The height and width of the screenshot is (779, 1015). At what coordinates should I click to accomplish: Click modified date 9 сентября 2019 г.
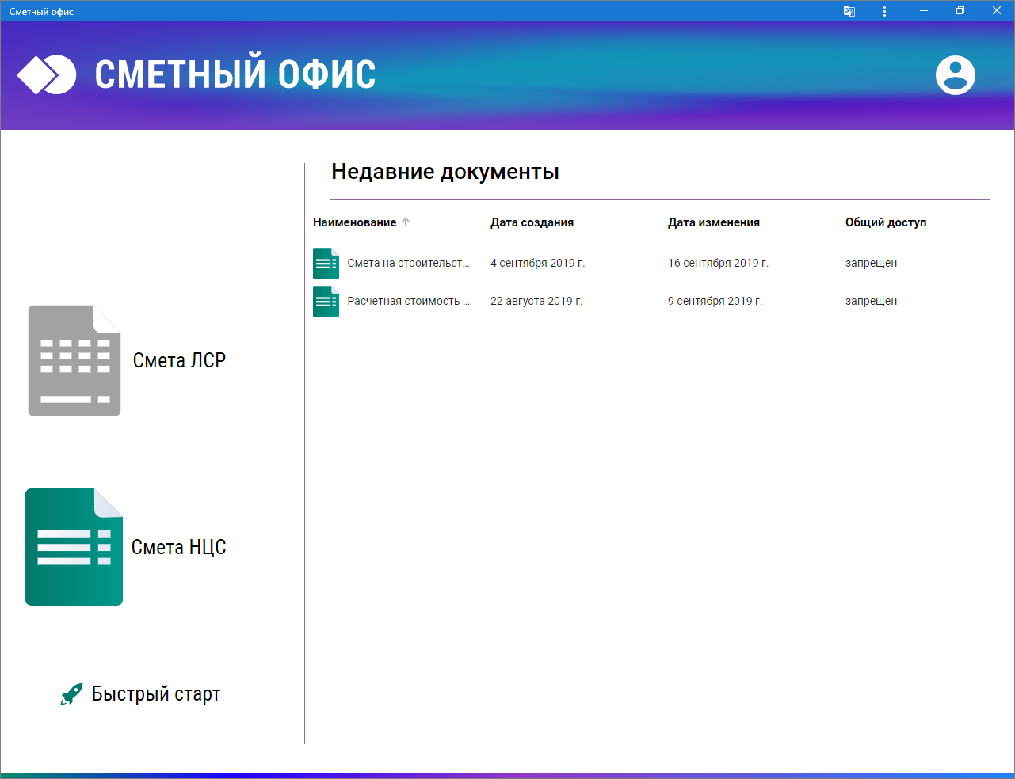715,302
